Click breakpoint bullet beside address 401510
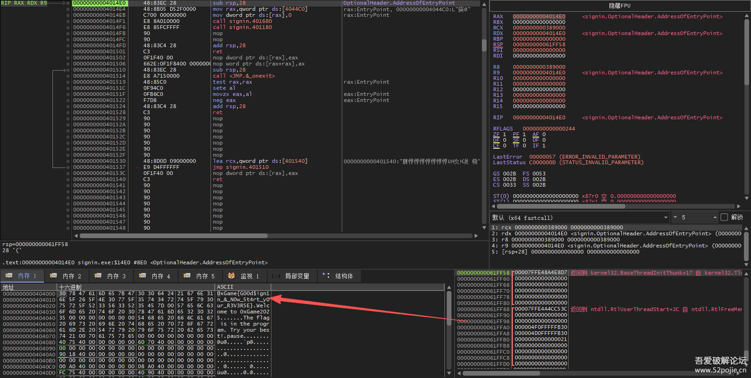Image resolution: width=751 pixels, height=378 pixels. (68, 70)
